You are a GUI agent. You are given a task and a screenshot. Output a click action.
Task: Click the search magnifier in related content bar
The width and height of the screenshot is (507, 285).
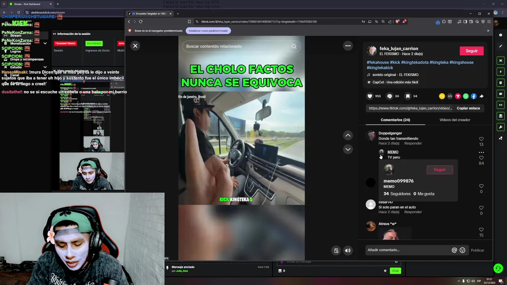294,46
